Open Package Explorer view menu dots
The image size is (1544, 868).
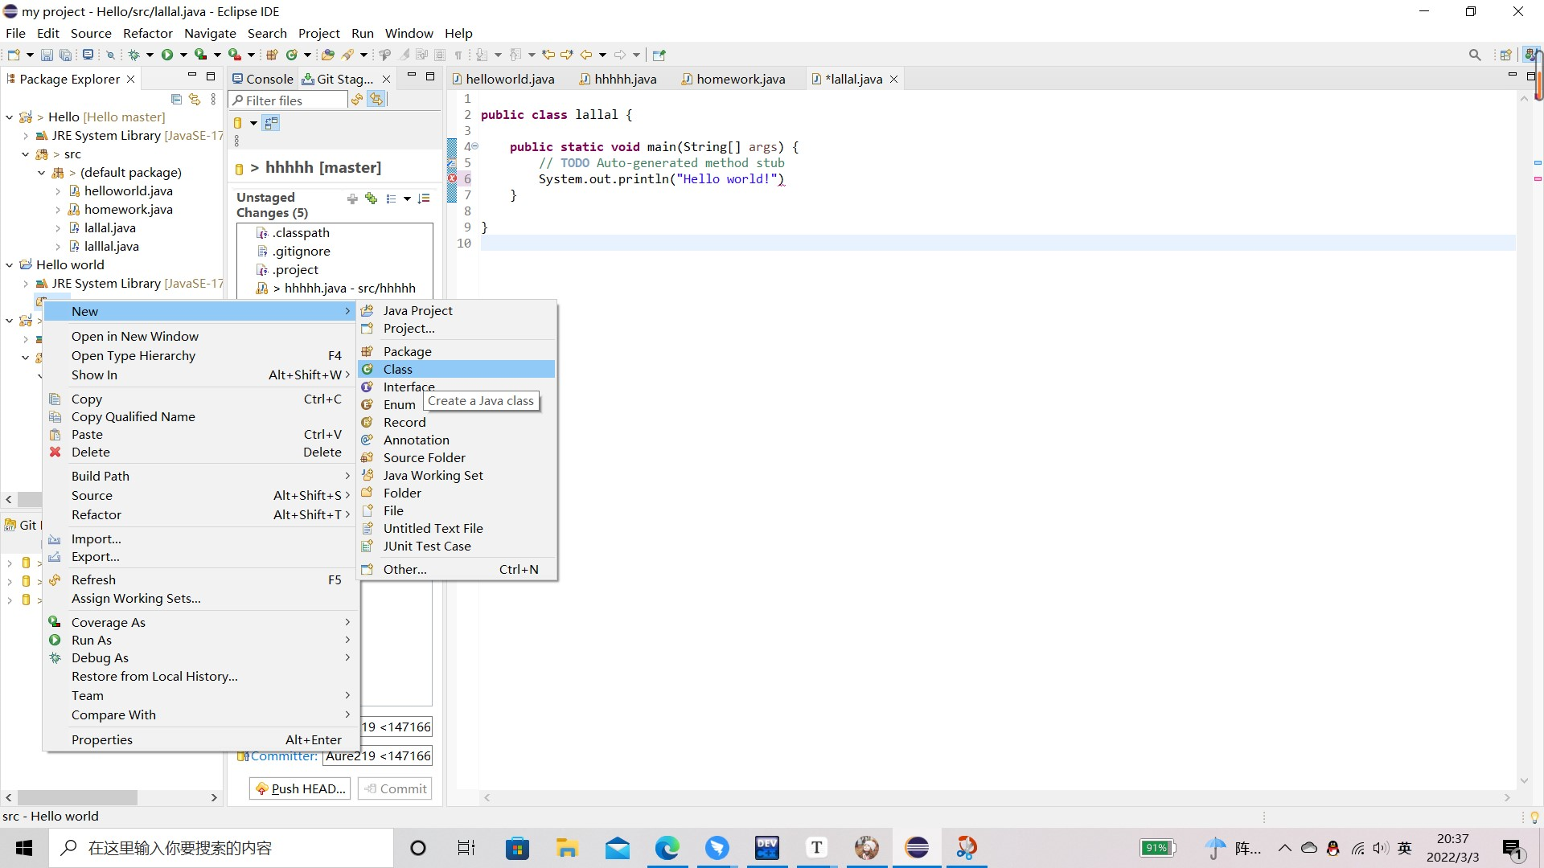[x=213, y=100]
